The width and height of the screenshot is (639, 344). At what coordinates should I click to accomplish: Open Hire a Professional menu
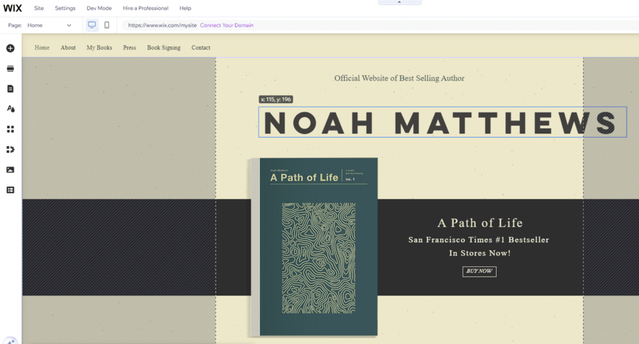[x=145, y=8]
